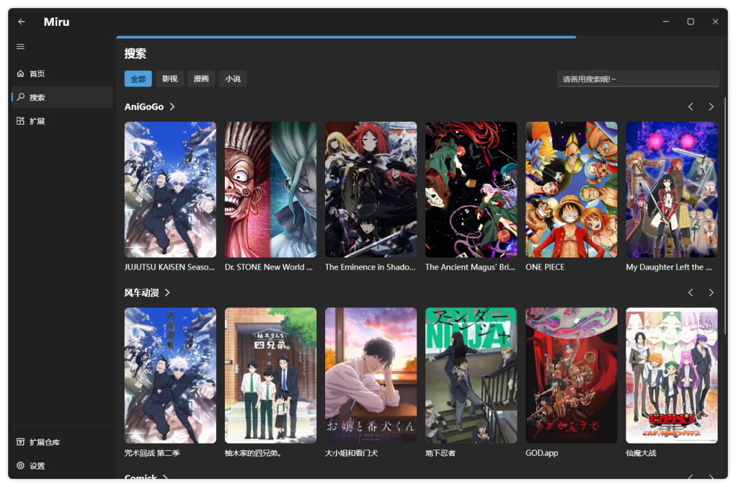Image resolution: width=736 pixels, height=487 pixels.
Task: Open the ONE PIECE poster
Action: pos(571,189)
